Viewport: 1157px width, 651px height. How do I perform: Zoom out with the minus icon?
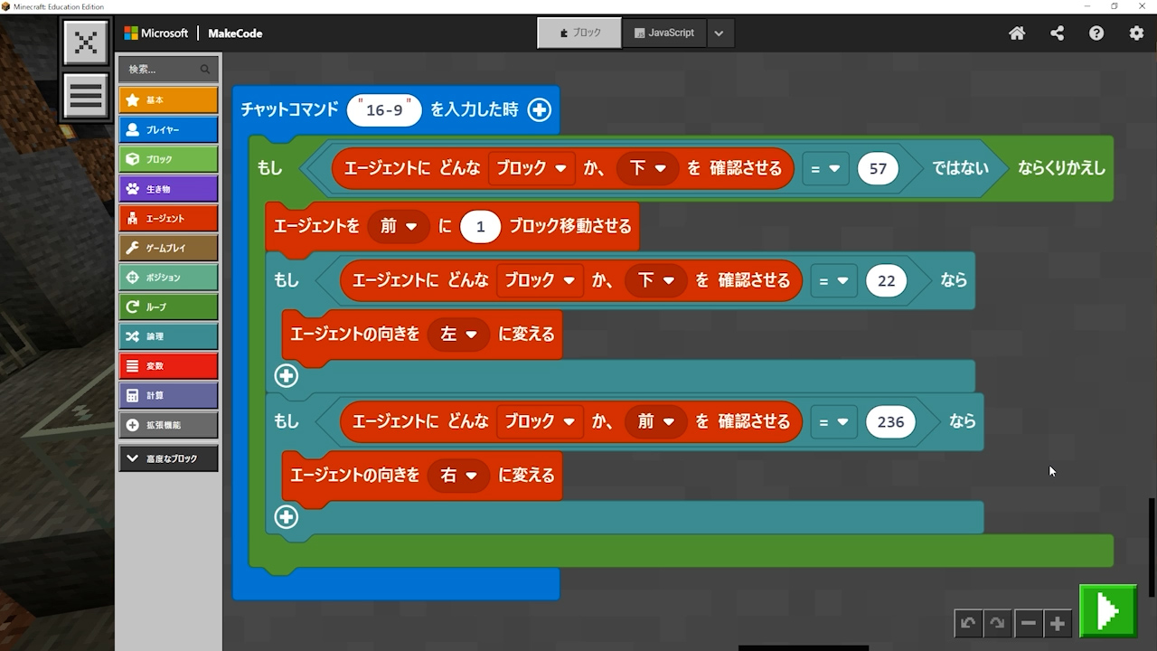pos(1028,623)
